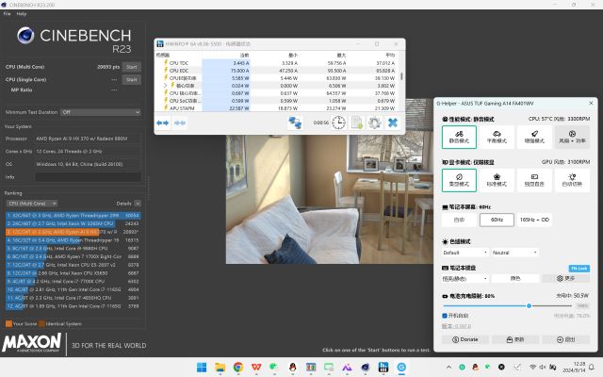603x377 pixels.
Task: Click the HWiNFO network monitors icon
Action: [295, 123]
